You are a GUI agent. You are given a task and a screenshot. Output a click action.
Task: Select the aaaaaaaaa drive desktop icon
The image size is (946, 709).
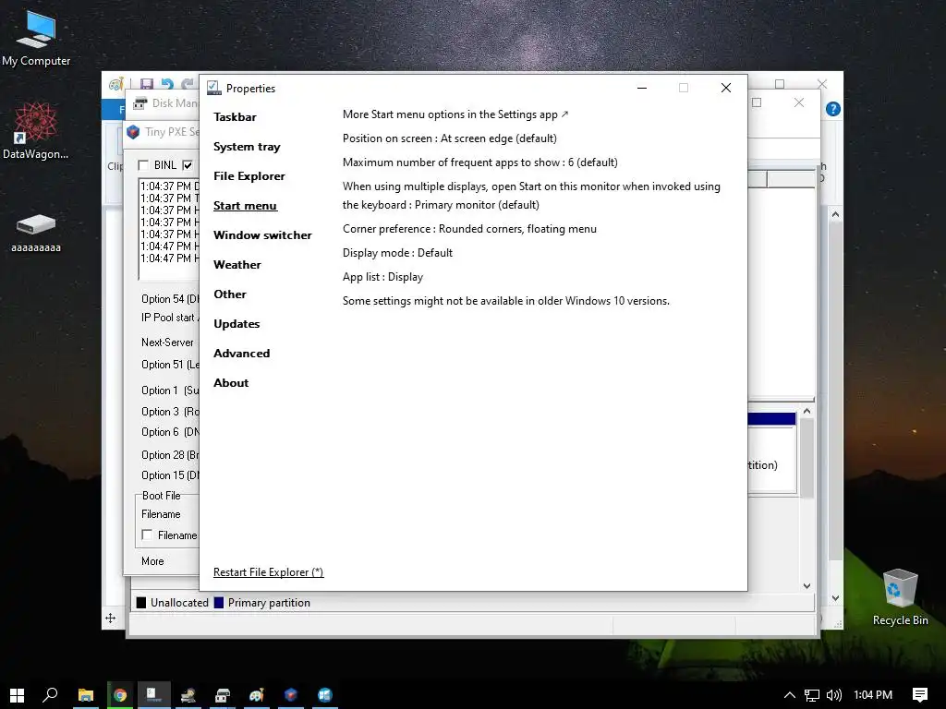click(x=36, y=232)
